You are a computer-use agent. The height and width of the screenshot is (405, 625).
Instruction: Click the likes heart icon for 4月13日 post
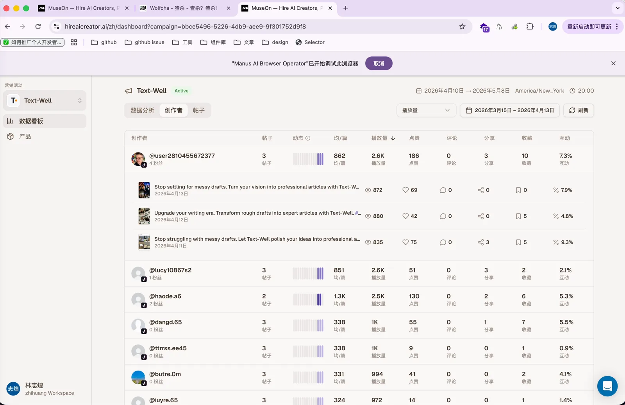[x=405, y=190]
